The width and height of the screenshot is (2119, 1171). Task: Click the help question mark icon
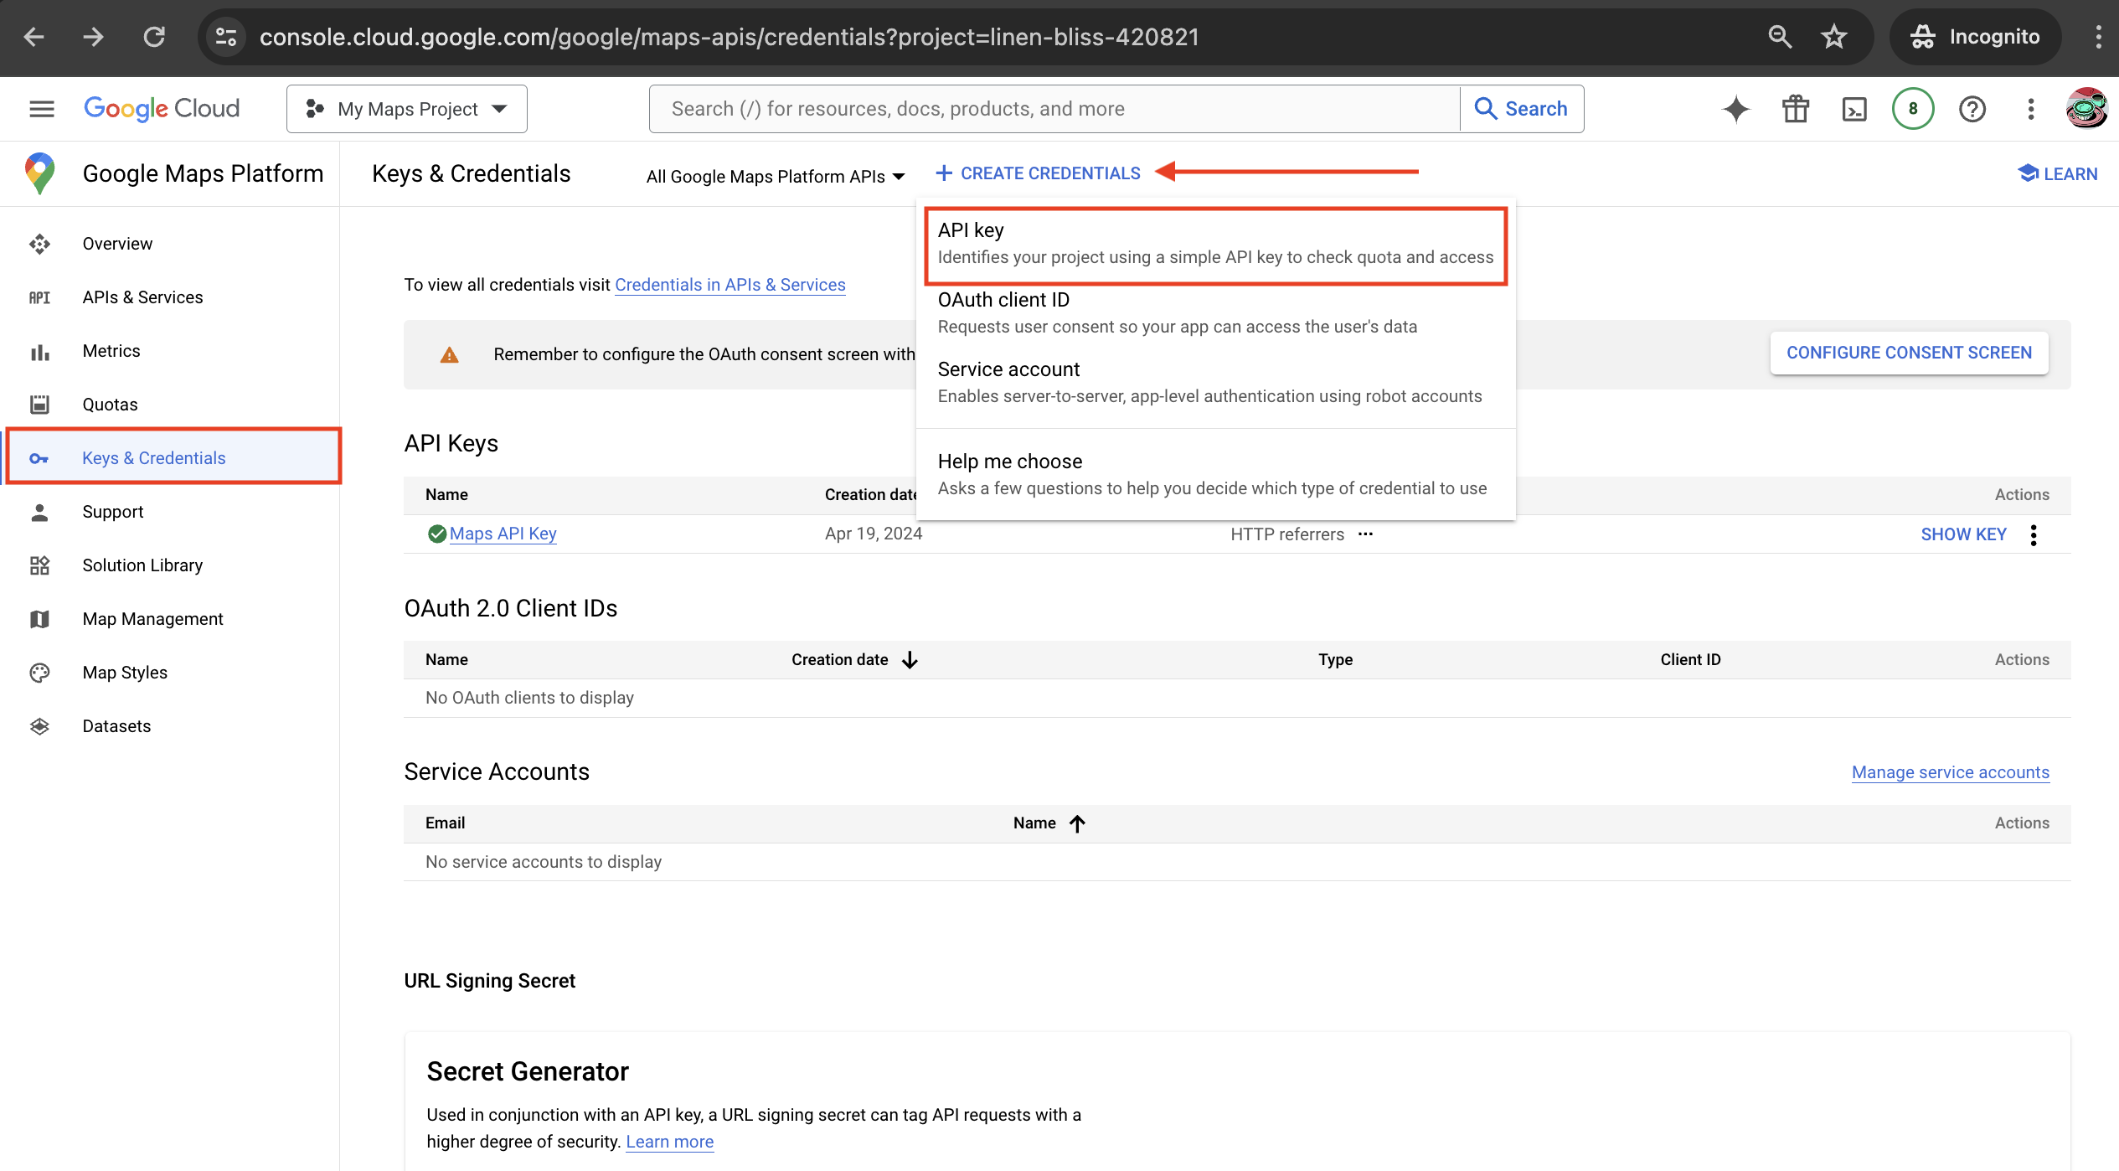1972,109
